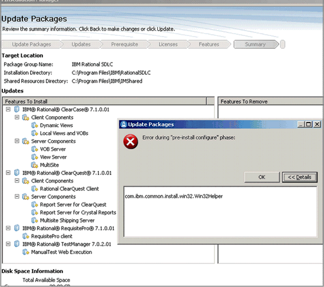Click the IBM Rational SDLC package group name
Viewport: 324px width, 287px height.
[92, 64]
